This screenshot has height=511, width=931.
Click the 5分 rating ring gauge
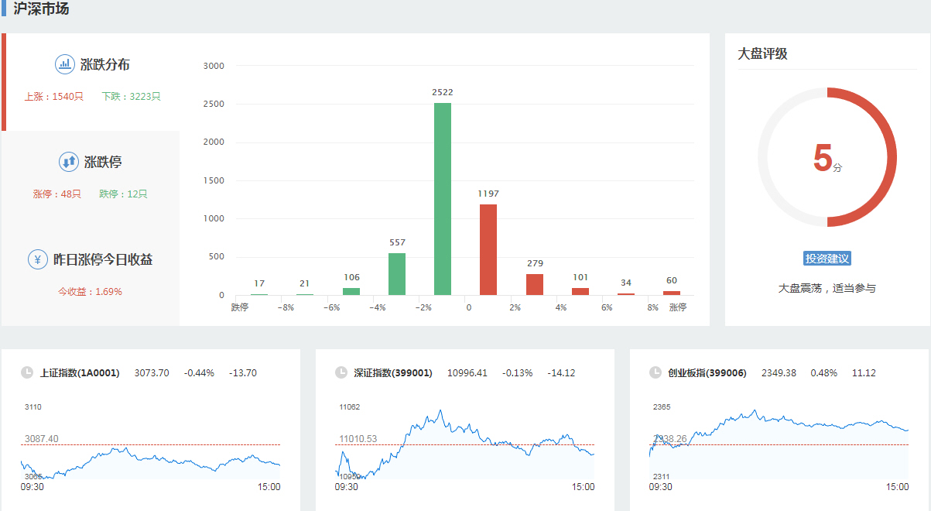tap(827, 157)
